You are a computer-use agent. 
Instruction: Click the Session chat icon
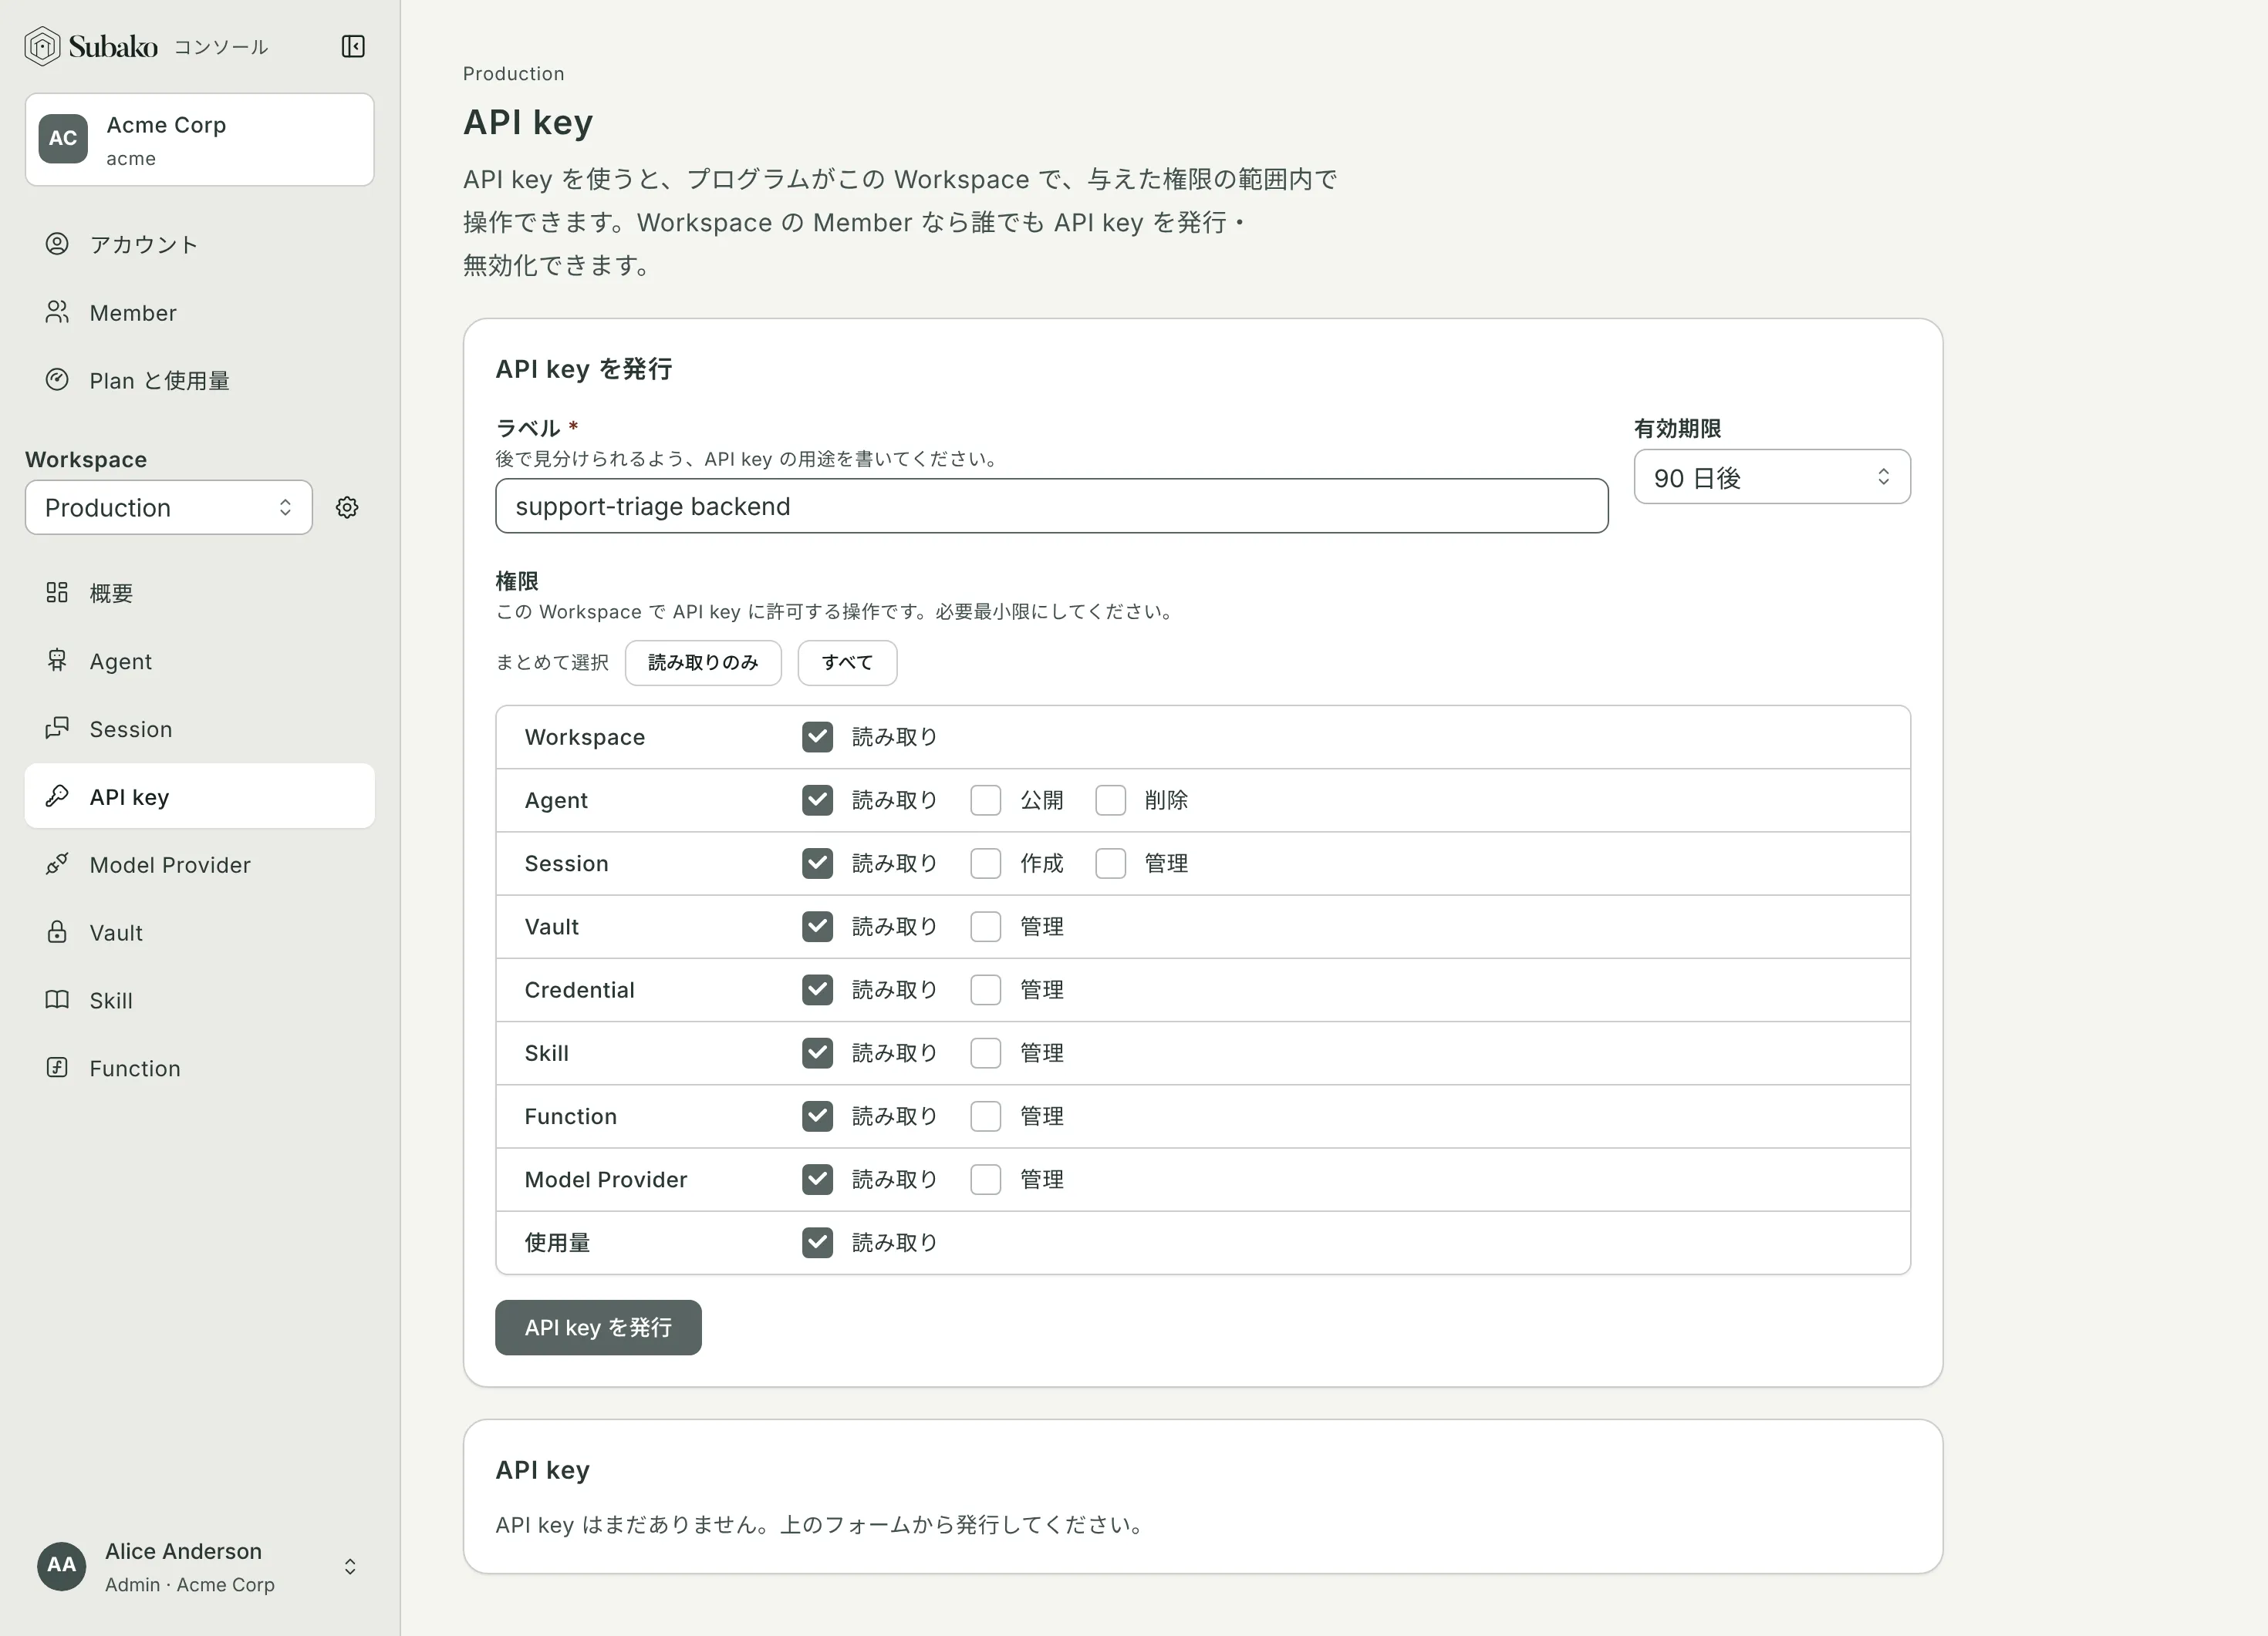(x=57, y=729)
